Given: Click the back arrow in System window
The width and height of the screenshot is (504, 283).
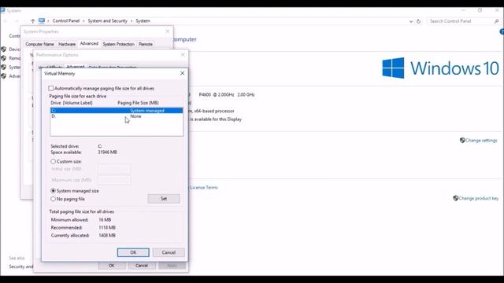Looking at the screenshot, I should tap(6, 21).
